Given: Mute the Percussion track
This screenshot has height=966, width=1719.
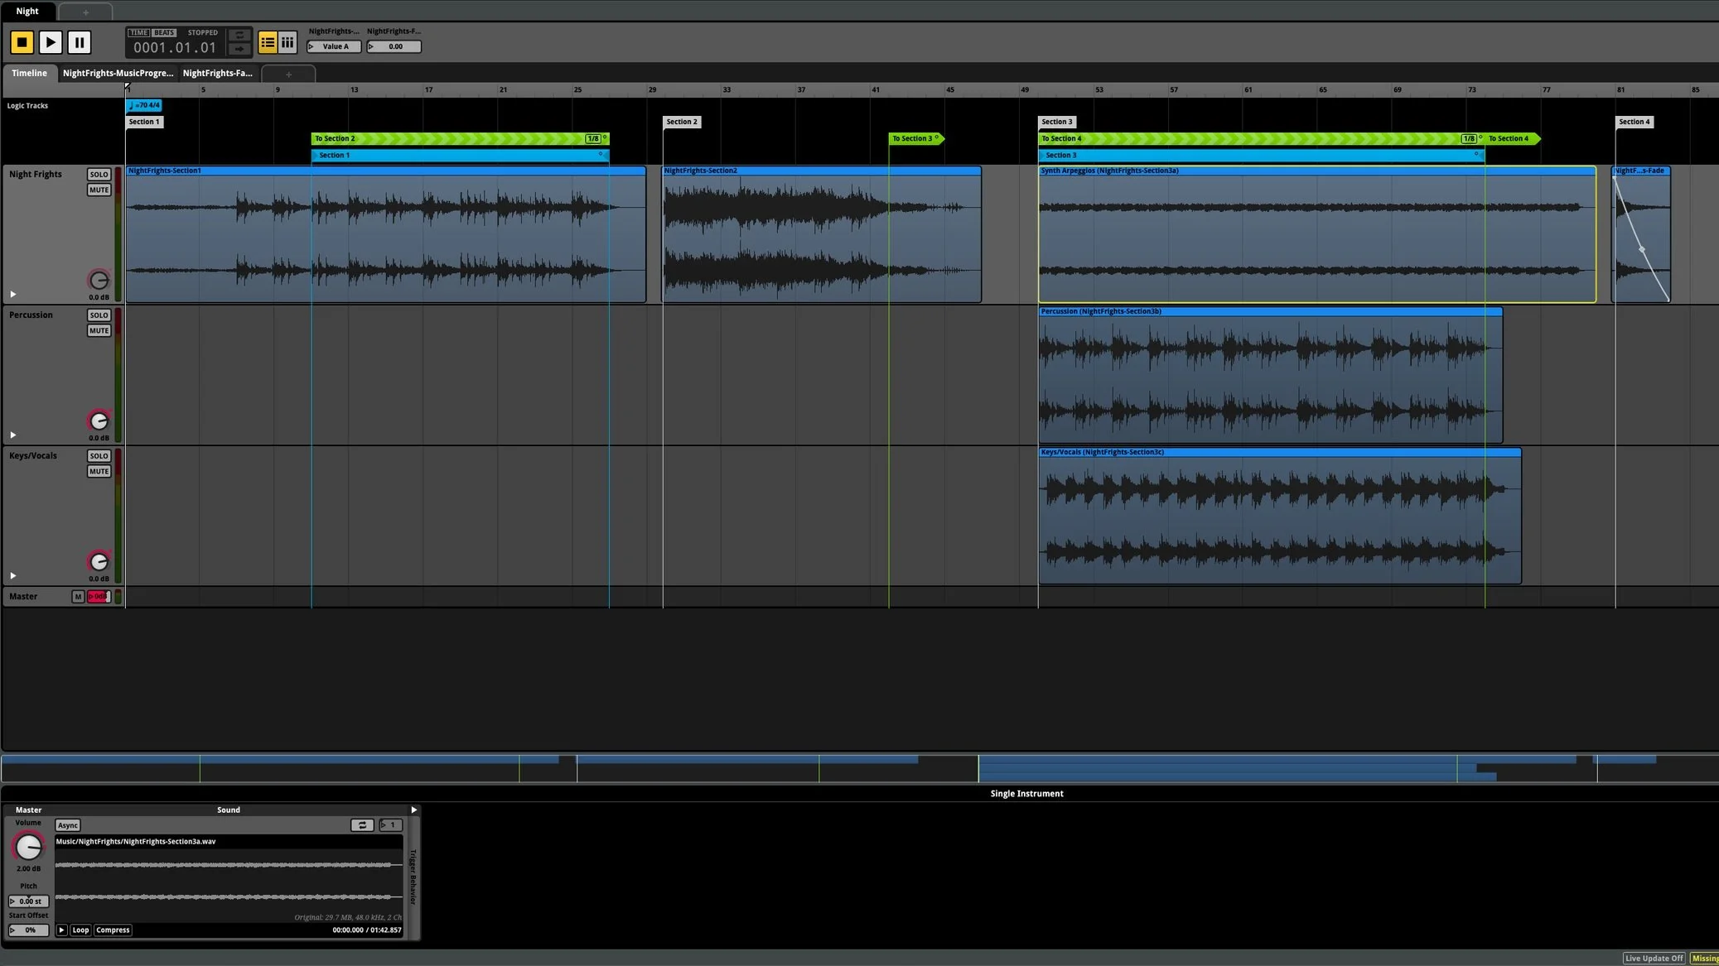Looking at the screenshot, I should (99, 331).
